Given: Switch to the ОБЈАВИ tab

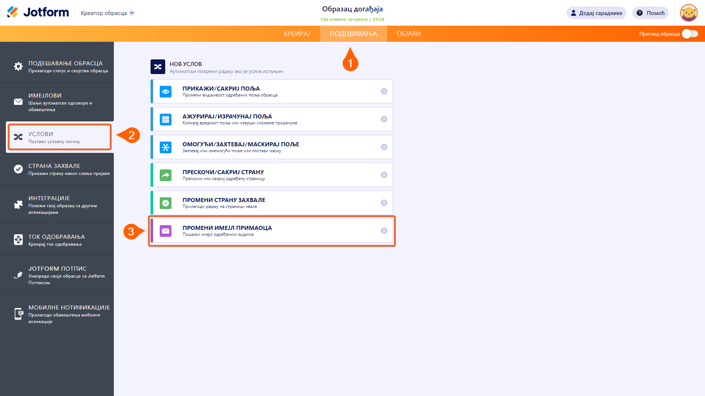Looking at the screenshot, I should pyautogui.click(x=408, y=34).
